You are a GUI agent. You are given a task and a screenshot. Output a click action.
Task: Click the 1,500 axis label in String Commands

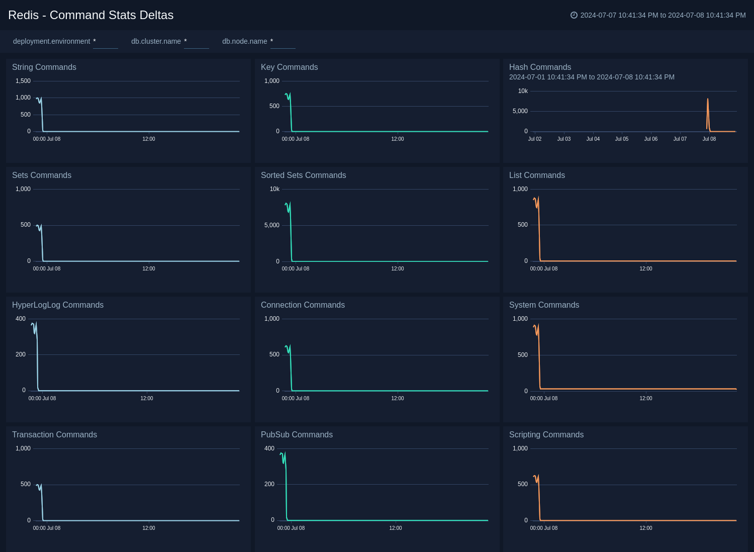[x=23, y=81]
